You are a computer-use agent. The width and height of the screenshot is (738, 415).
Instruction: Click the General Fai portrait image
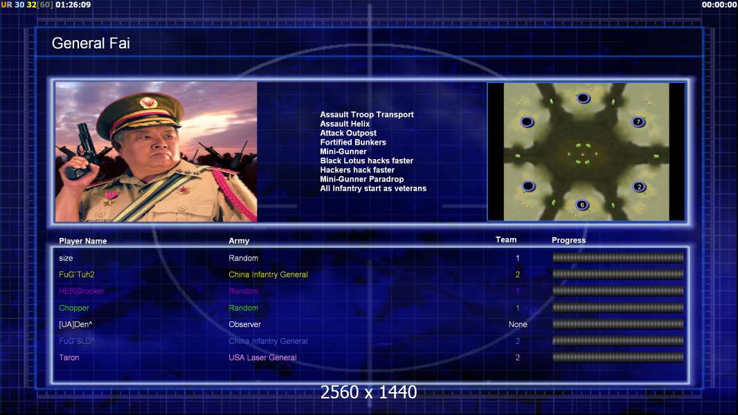156,151
